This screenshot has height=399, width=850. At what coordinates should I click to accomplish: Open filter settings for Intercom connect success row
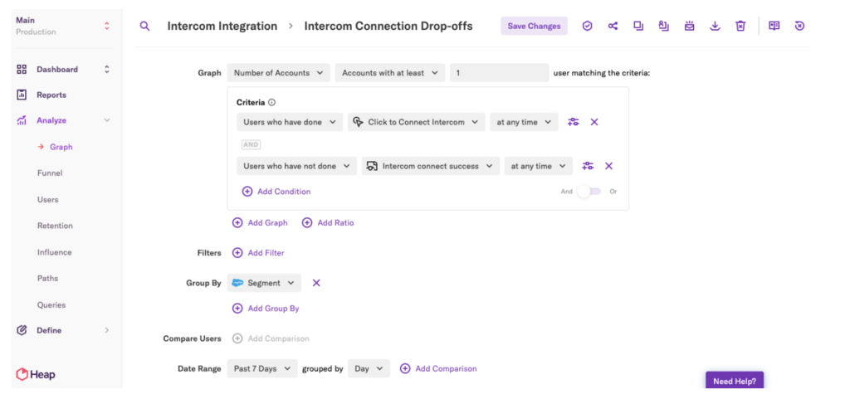(x=588, y=166)
